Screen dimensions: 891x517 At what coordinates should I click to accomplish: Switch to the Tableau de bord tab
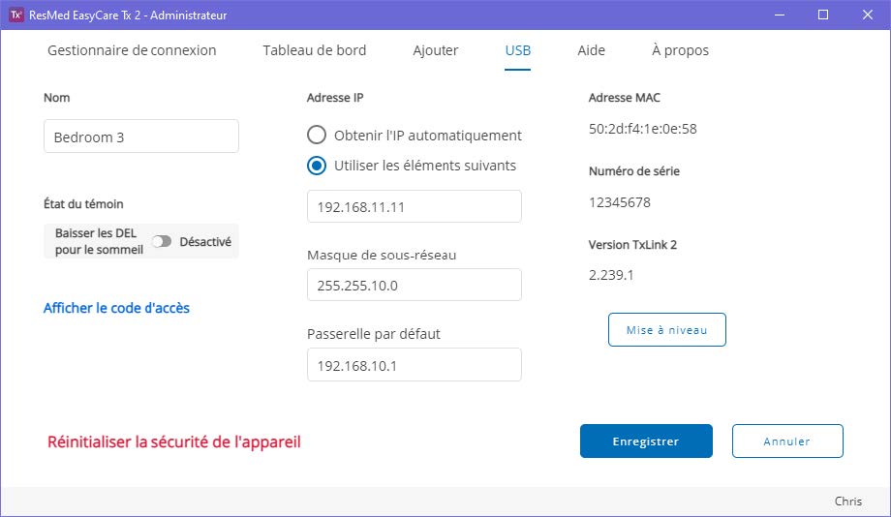(x=314, y=50)
